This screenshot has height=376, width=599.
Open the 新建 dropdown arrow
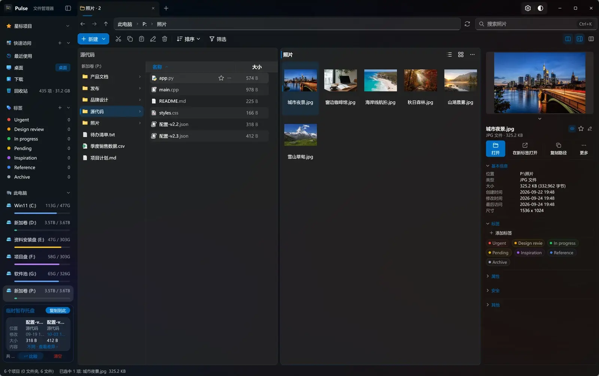[104, 39]
